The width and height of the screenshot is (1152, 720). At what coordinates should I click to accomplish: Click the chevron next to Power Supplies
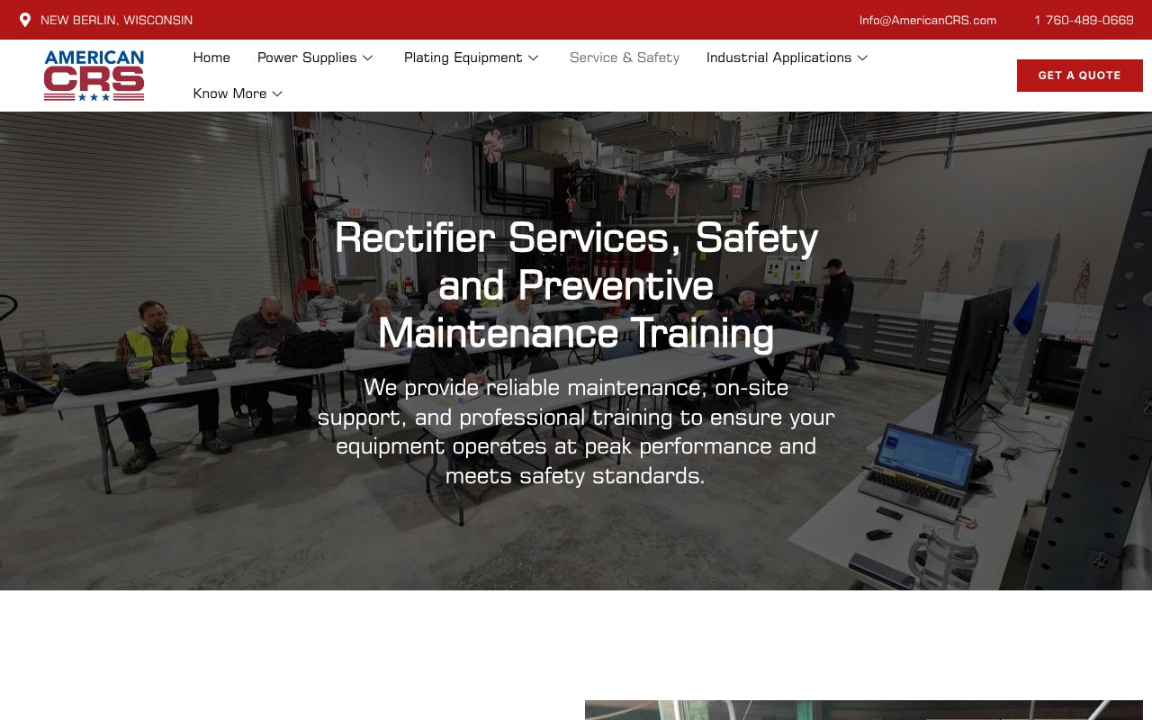pyautogui.click(x=368, y=58)
